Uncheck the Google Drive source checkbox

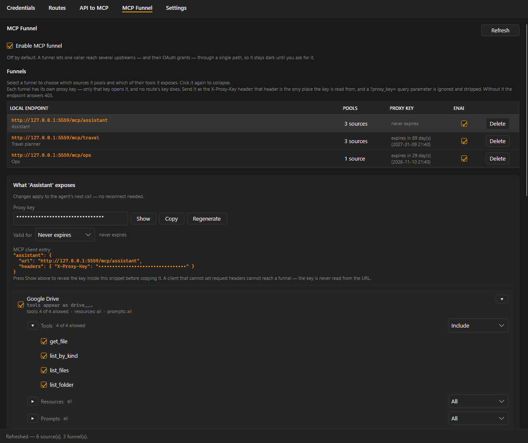pyautogui.click(x=21, y=305)
